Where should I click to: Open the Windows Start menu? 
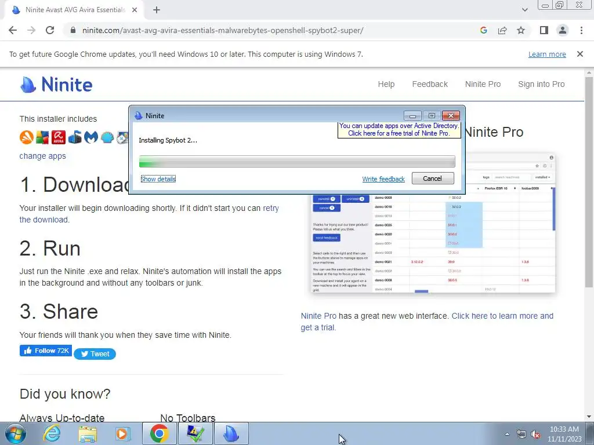click(15, 433)
